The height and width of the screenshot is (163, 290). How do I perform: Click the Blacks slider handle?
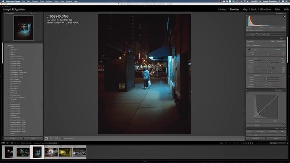271,72
